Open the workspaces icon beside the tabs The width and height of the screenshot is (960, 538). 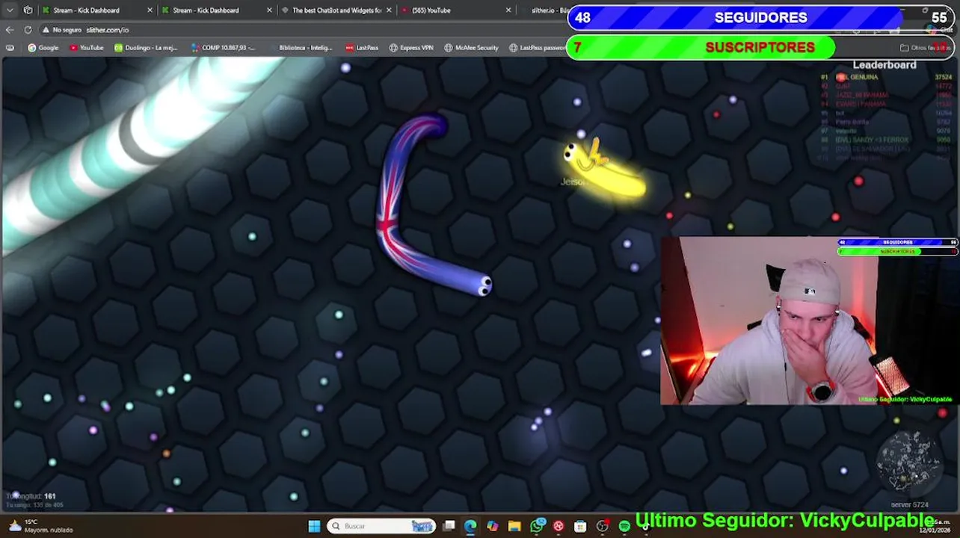pyautogui.click(x=28, y=10)
